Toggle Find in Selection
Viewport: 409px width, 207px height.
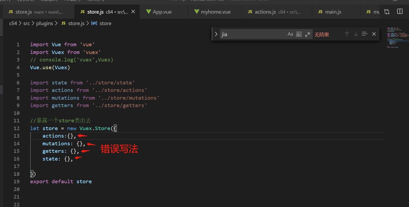365,34
